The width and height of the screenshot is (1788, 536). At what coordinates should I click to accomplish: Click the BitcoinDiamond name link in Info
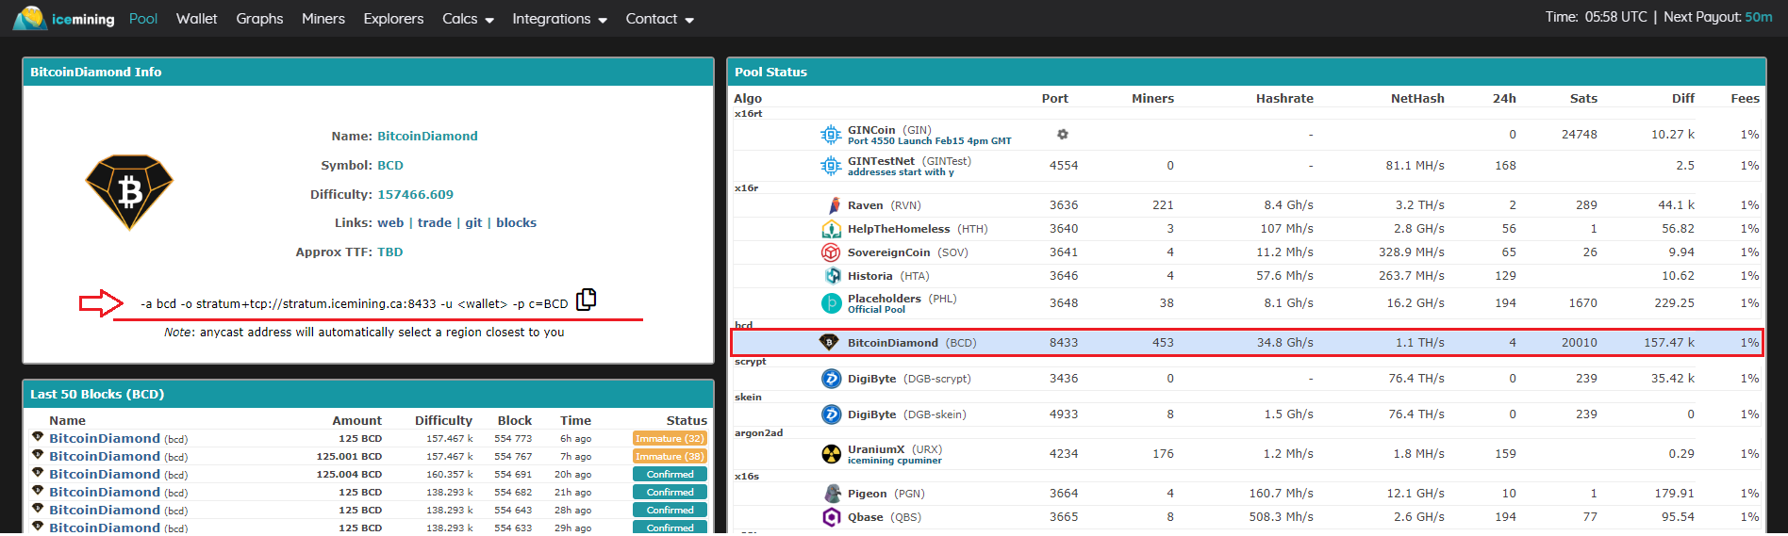click(427, 136)
